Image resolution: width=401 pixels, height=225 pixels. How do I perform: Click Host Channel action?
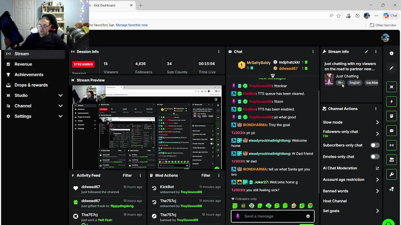coord(335,201)
